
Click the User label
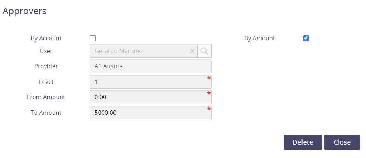tap(46, 51)
